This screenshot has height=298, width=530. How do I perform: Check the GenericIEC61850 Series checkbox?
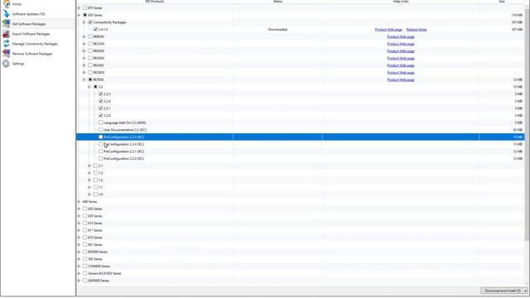pos(84,273)
